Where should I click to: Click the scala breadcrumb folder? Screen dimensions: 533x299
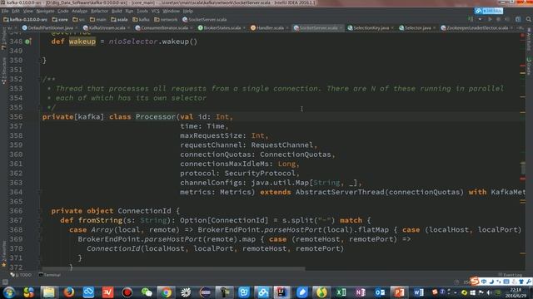click(x=119, y=20)
